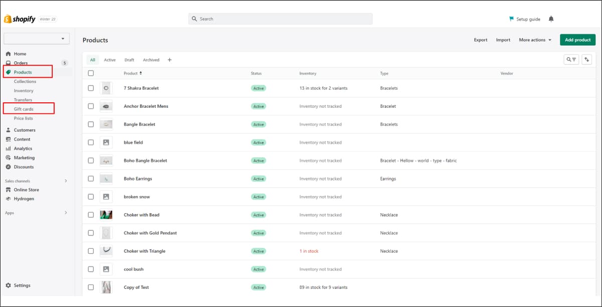Click the Setup guide flag link
Viewport: 602px width, 307px height.
(525, 19)
